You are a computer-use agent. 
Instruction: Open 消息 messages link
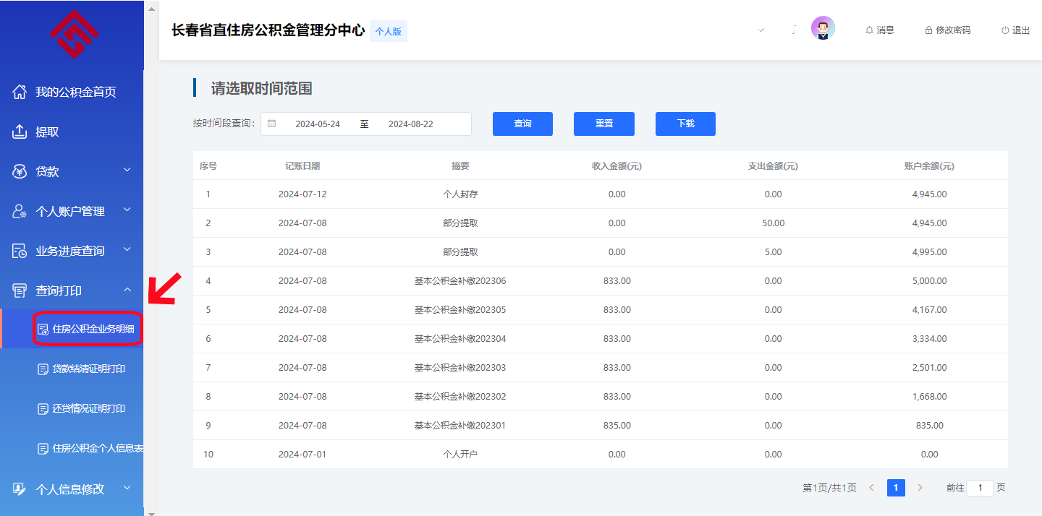pyautogui.click(x=880, y=30)
